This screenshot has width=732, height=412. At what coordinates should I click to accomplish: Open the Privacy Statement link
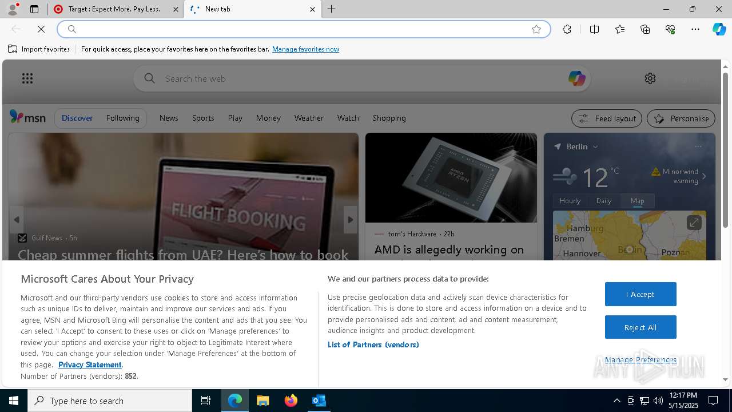click(x=90, y=365)
